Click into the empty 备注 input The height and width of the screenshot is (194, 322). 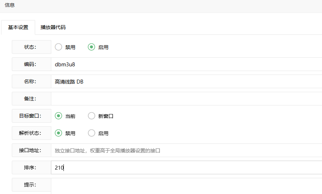pos(186,99)
